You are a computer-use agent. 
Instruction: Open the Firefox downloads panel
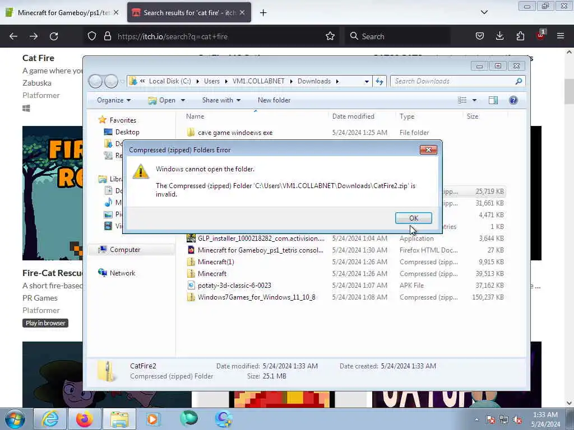click(x=499, y=36)
